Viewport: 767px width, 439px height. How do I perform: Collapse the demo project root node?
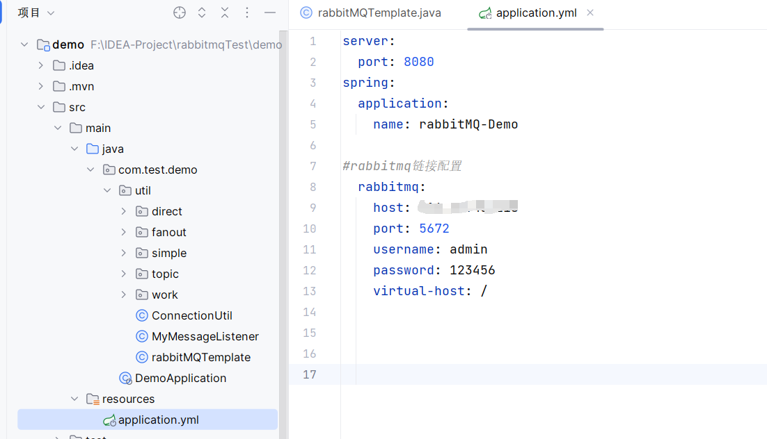click(x=24, y=45)
